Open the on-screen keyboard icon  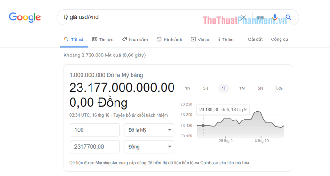click(261, 17)
